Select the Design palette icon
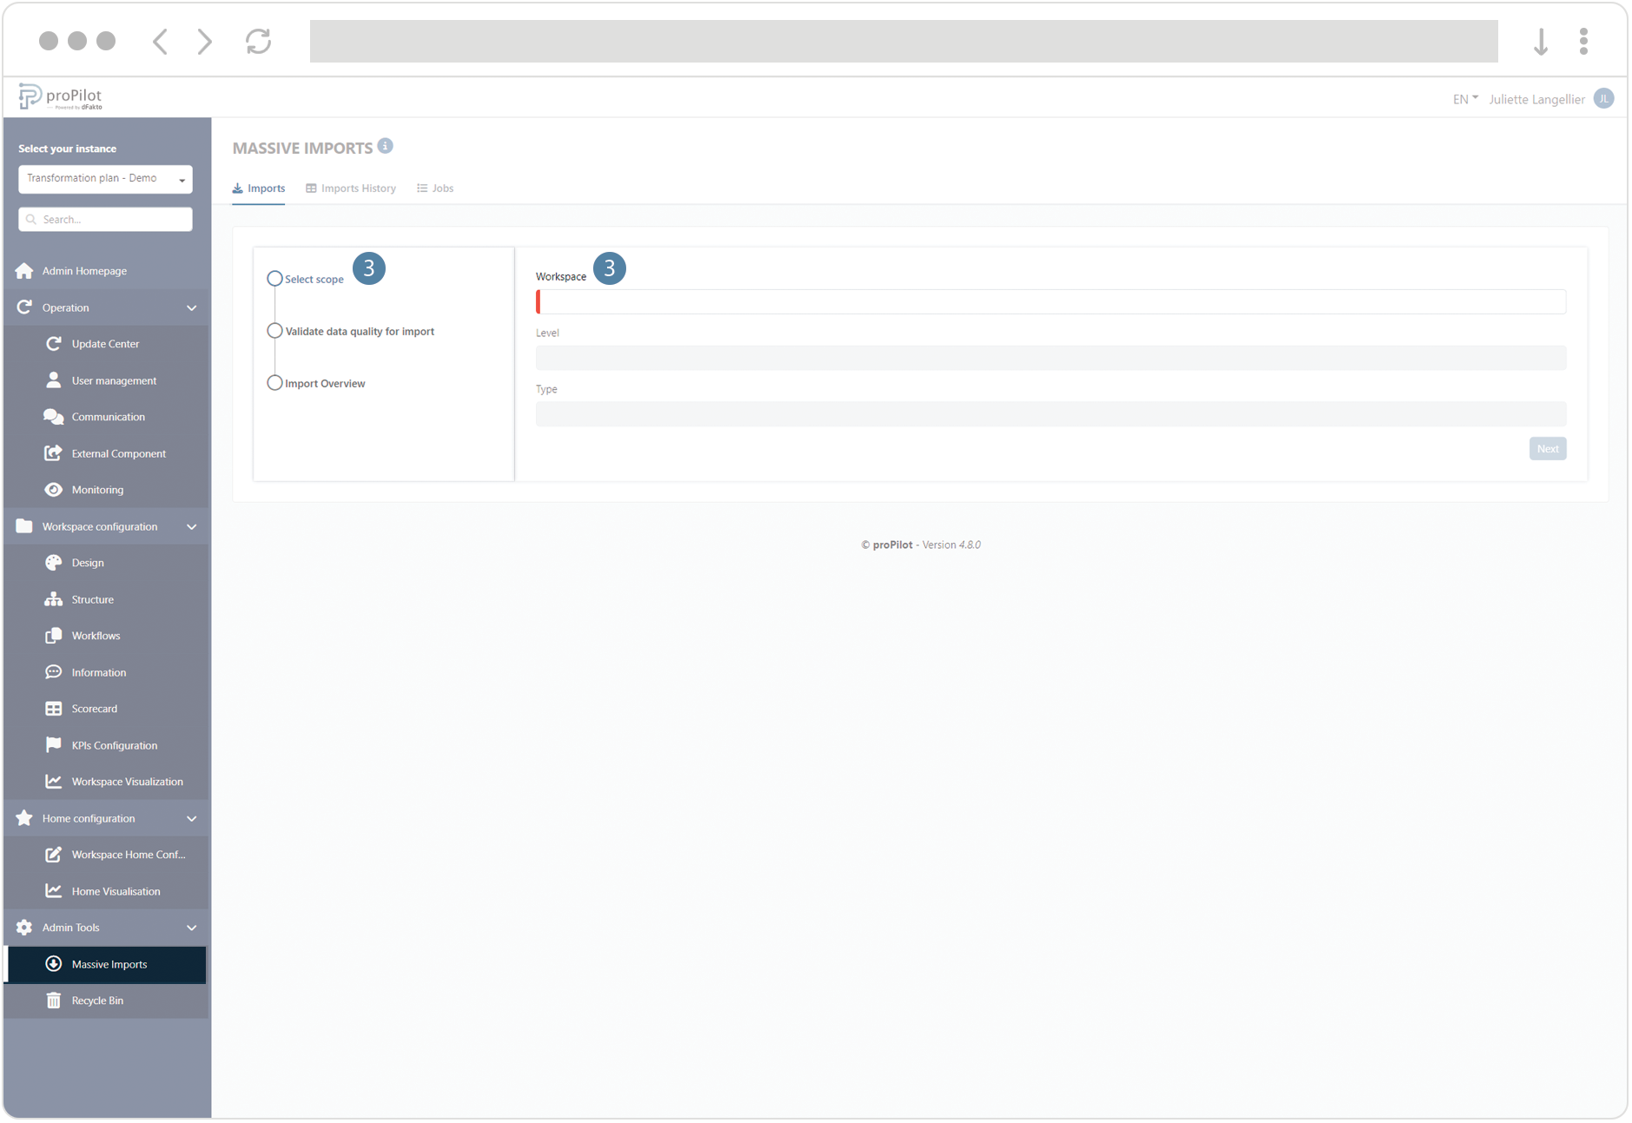1632x1123 pixels. click(54, 562)
